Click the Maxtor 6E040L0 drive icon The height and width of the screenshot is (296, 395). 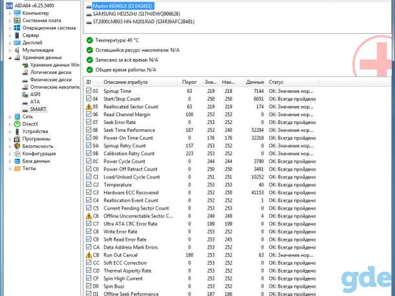[89, 6]
